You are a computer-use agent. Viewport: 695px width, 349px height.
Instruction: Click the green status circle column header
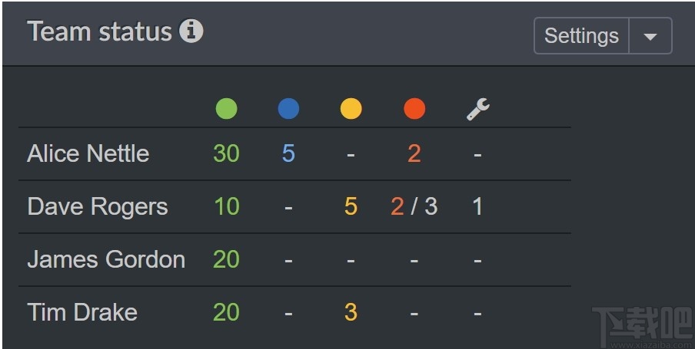226,109
